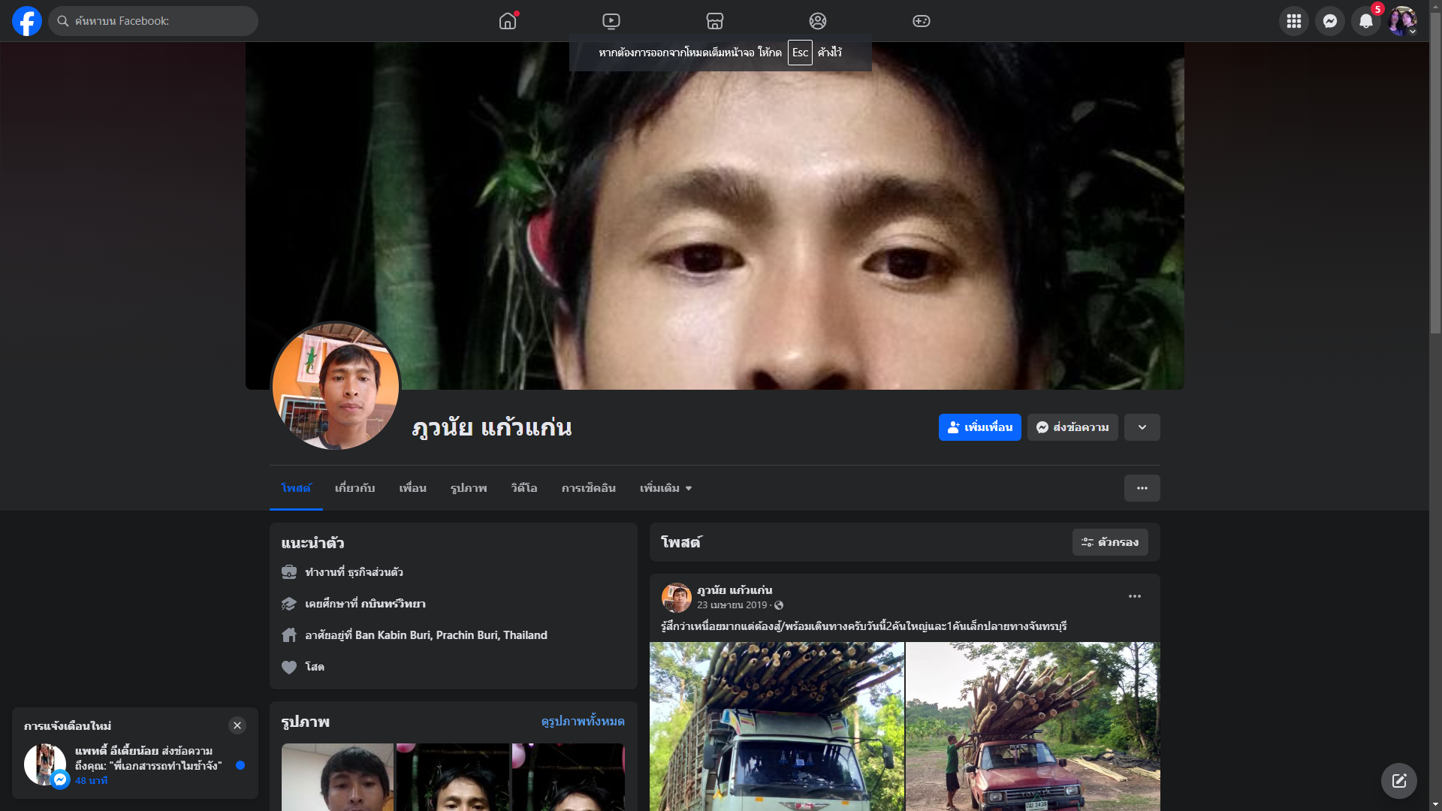Click the เพิ่มเพื่อน button
The image size is (1442, 811).
pyautogui.click(x=979, y=427)
